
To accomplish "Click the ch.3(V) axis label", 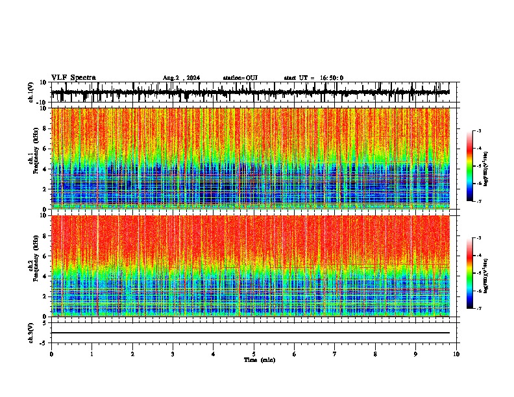I will point(31,333).
